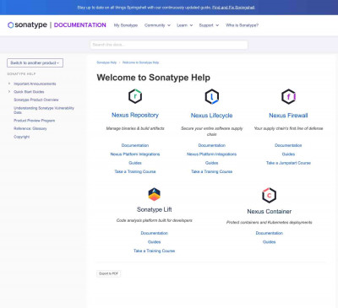338x308 pixels.
Task: Open the Community dropdown menu
Action: (x=157, y=25)
